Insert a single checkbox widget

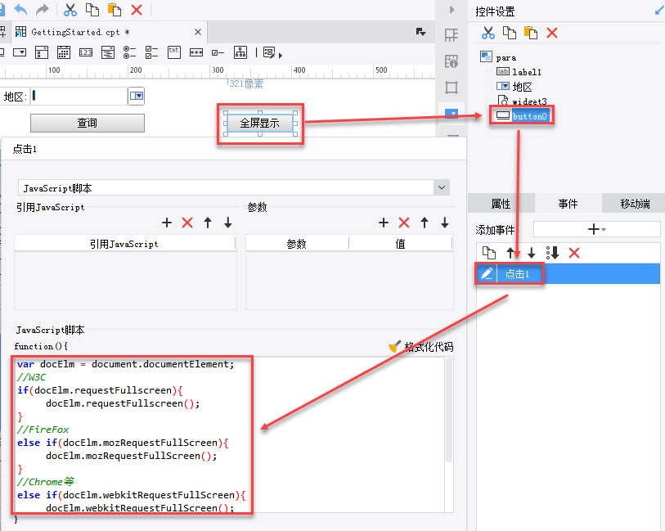pyautogui.click(x=218, y=52)
